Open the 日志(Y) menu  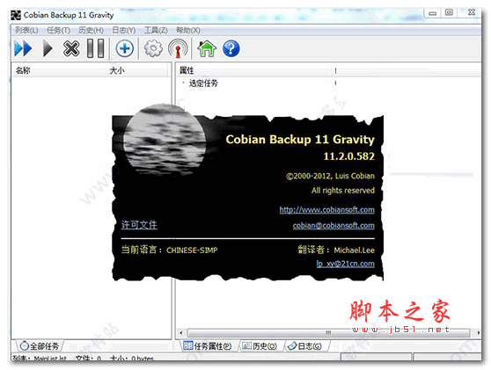124,31
